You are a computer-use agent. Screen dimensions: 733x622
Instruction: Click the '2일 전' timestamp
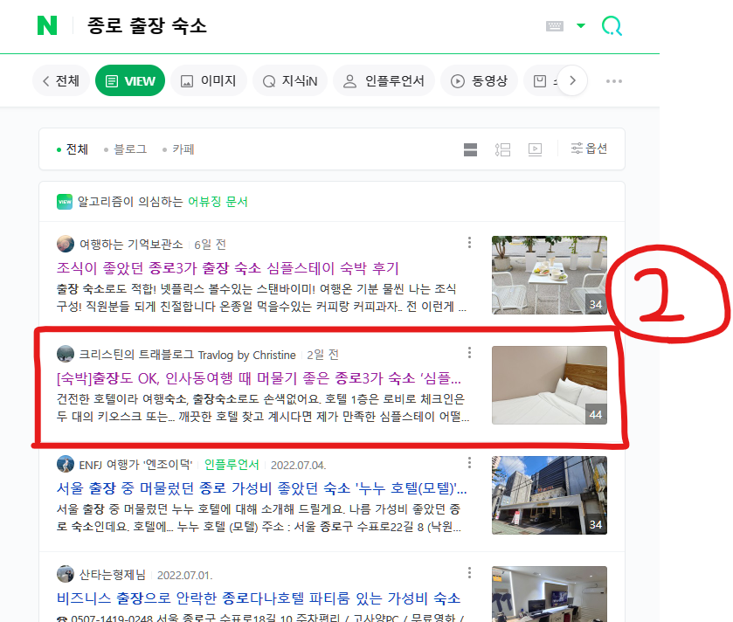point(322,355)
